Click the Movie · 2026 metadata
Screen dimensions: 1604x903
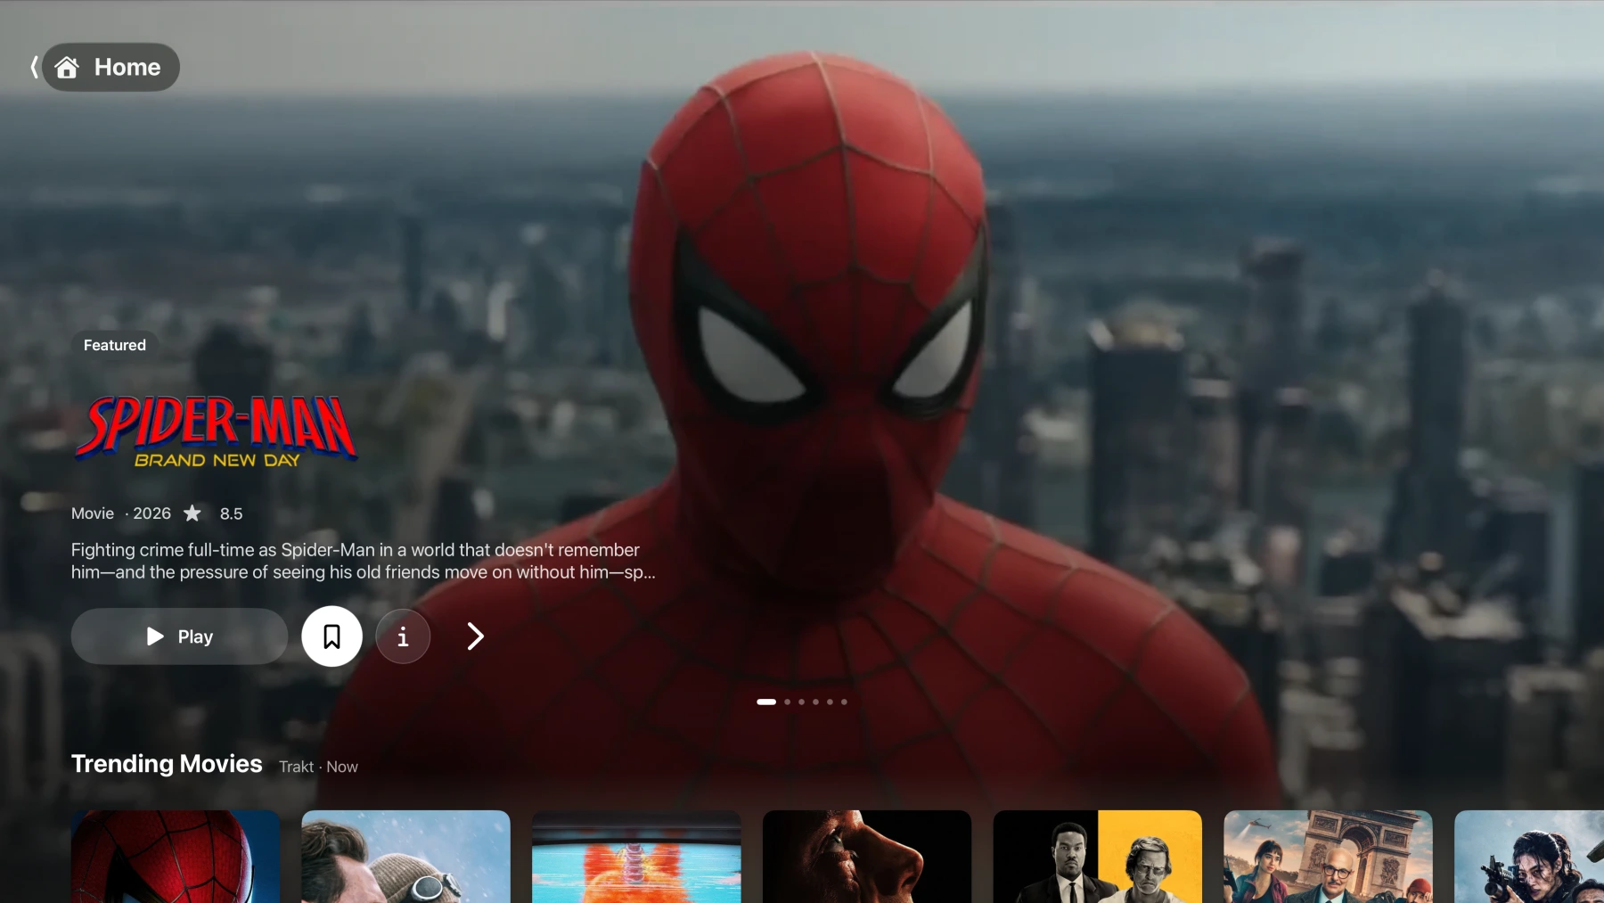[121, 513]
